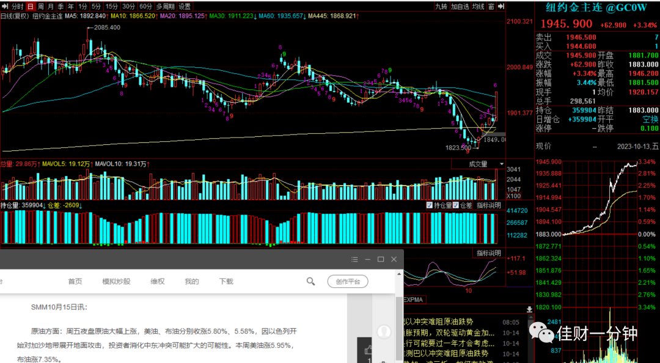Click the 创作平台 button
This screenshot has width=660, height=363.
(348, 282)
